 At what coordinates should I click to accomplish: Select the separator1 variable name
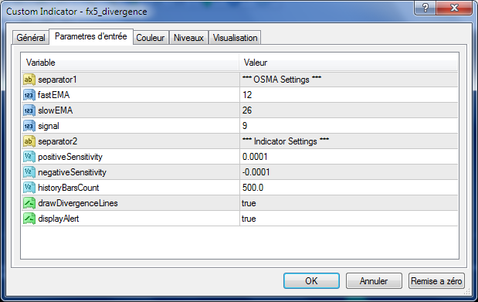tap(57, 80)
